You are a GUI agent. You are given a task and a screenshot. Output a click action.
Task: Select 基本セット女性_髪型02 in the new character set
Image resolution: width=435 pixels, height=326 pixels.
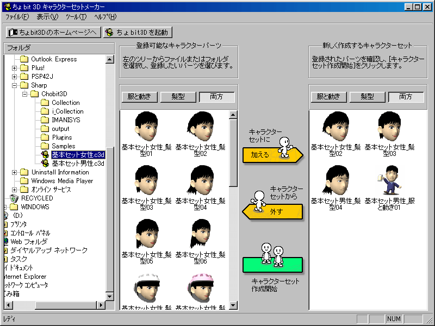pyautogui.click(x=335, y=134)
